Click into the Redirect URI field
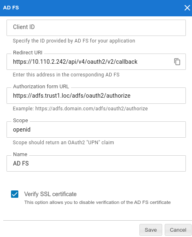This screenshot has width=192, height=237. pyautogui.click(x=96, y=62)
